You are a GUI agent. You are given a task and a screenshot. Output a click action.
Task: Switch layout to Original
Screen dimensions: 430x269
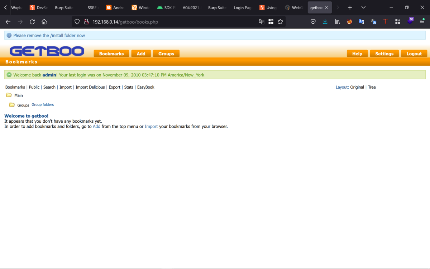click(357, 87)
